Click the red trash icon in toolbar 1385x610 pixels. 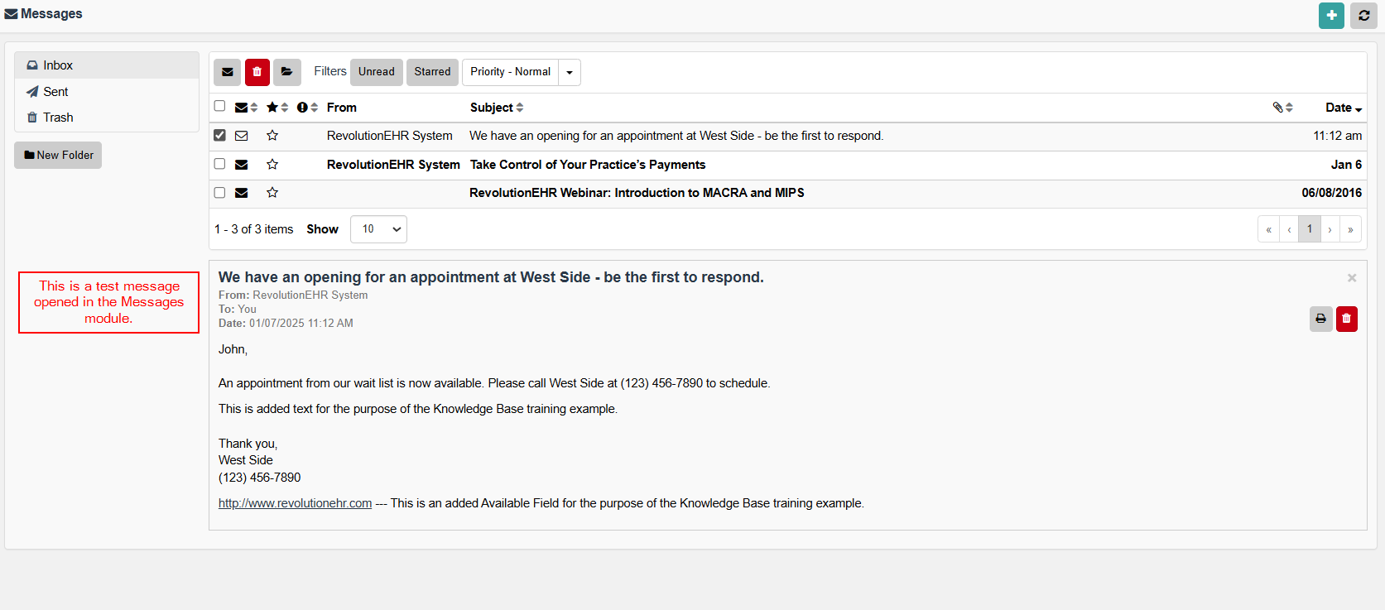point(257,72)
